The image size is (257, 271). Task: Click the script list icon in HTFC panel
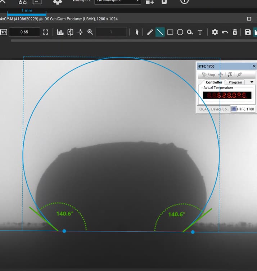click(230, 74)
